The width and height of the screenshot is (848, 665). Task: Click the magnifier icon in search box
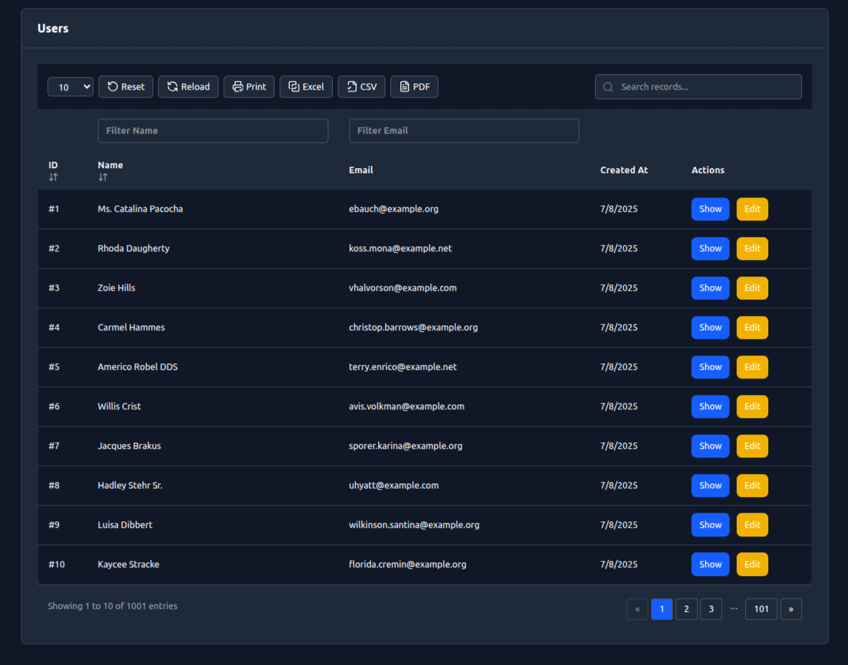click(x=608, y=87)
